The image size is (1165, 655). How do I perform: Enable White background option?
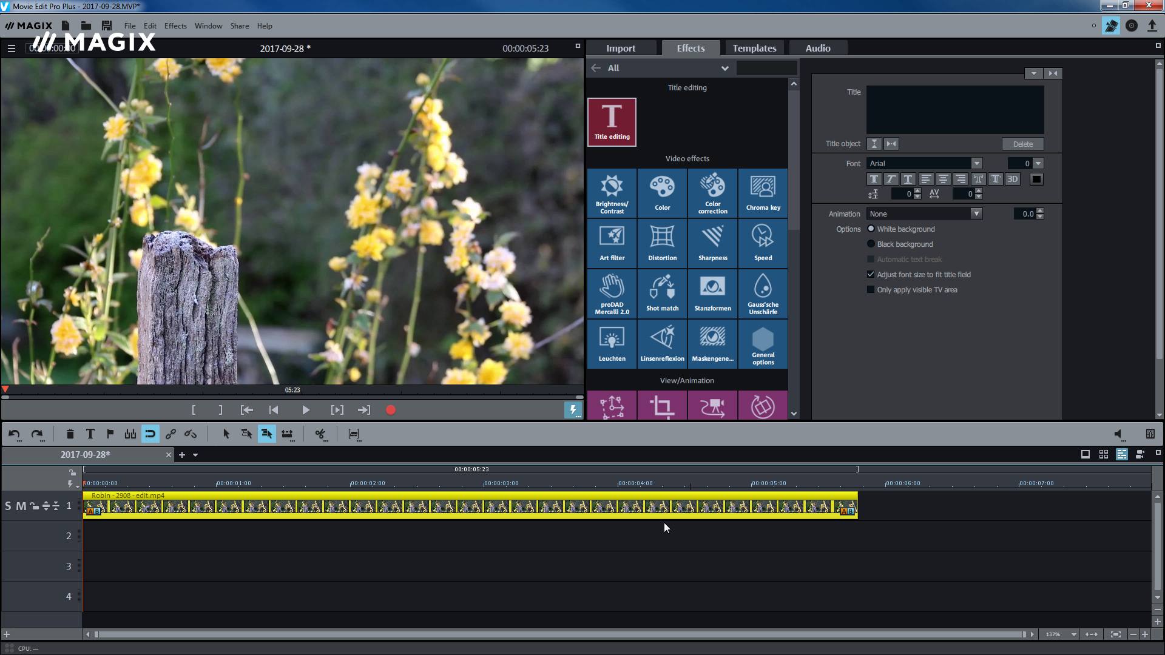coord(871,228)
